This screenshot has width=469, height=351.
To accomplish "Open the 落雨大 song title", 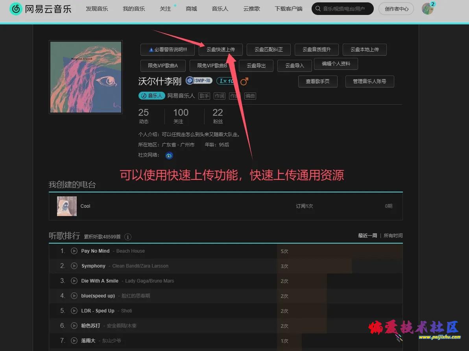I will coord(88,341).
